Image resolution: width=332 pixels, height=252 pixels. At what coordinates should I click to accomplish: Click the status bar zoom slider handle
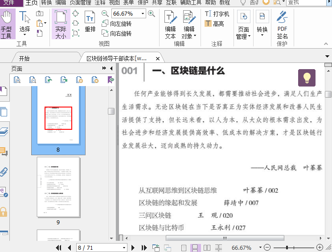[x=287, y=248]
